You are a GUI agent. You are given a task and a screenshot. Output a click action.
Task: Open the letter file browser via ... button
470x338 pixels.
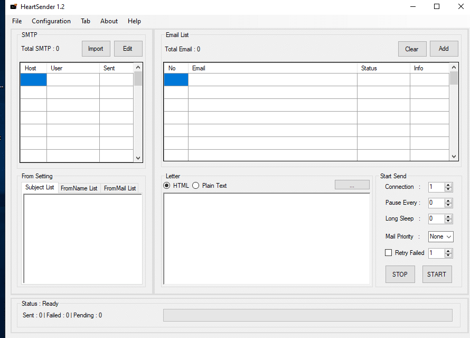tap(352, 184)
